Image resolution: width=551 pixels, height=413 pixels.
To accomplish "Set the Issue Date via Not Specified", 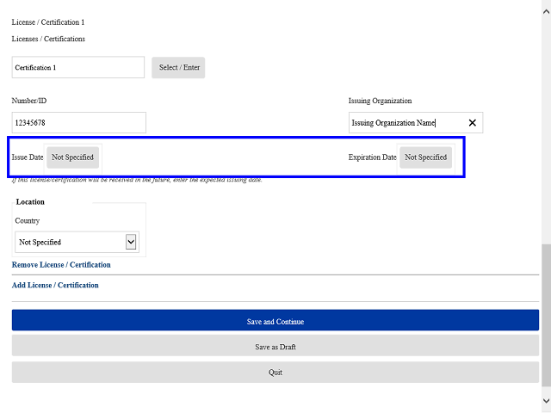I will click(72, 157).
